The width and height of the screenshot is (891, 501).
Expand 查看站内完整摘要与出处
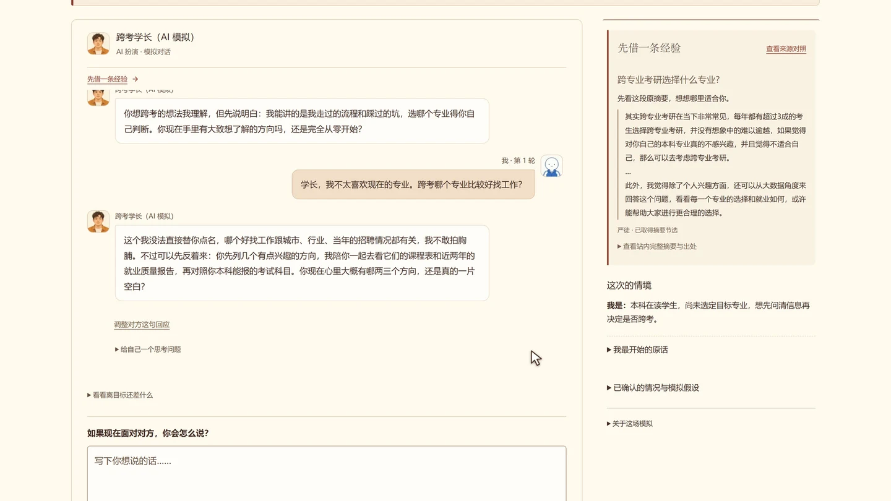tap(656, 246)
